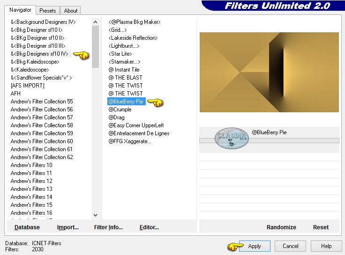Select Andrew's Filter Collection 59
The image size is (345, 255).
tap(42, 133)
